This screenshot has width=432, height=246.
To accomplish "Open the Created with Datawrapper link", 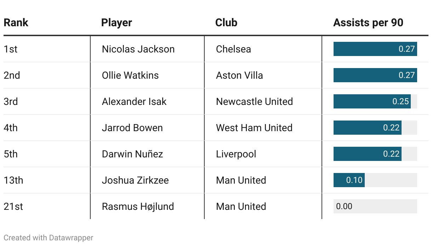I will (49, 237).
